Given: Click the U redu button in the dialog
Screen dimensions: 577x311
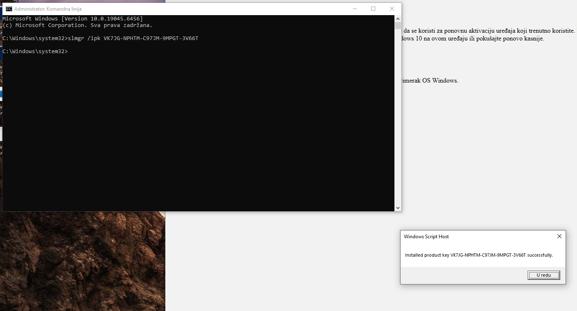Looking at the screenshot, I should (544, 275).
